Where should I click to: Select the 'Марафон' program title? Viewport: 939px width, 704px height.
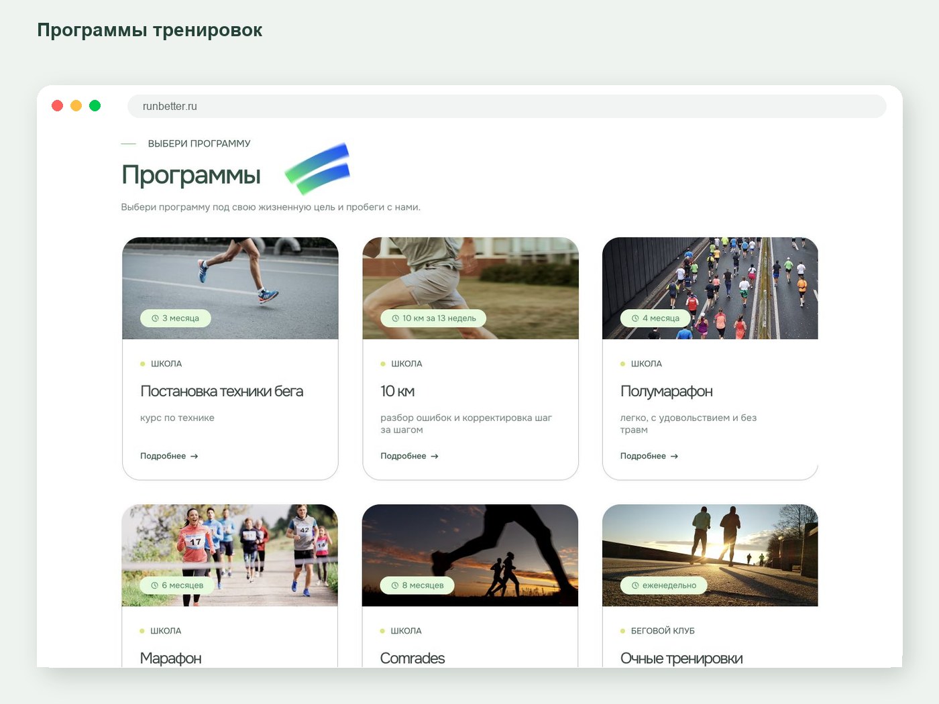170,658
